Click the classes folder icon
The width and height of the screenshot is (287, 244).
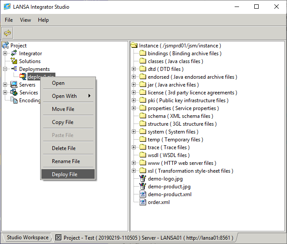[143, 61]
